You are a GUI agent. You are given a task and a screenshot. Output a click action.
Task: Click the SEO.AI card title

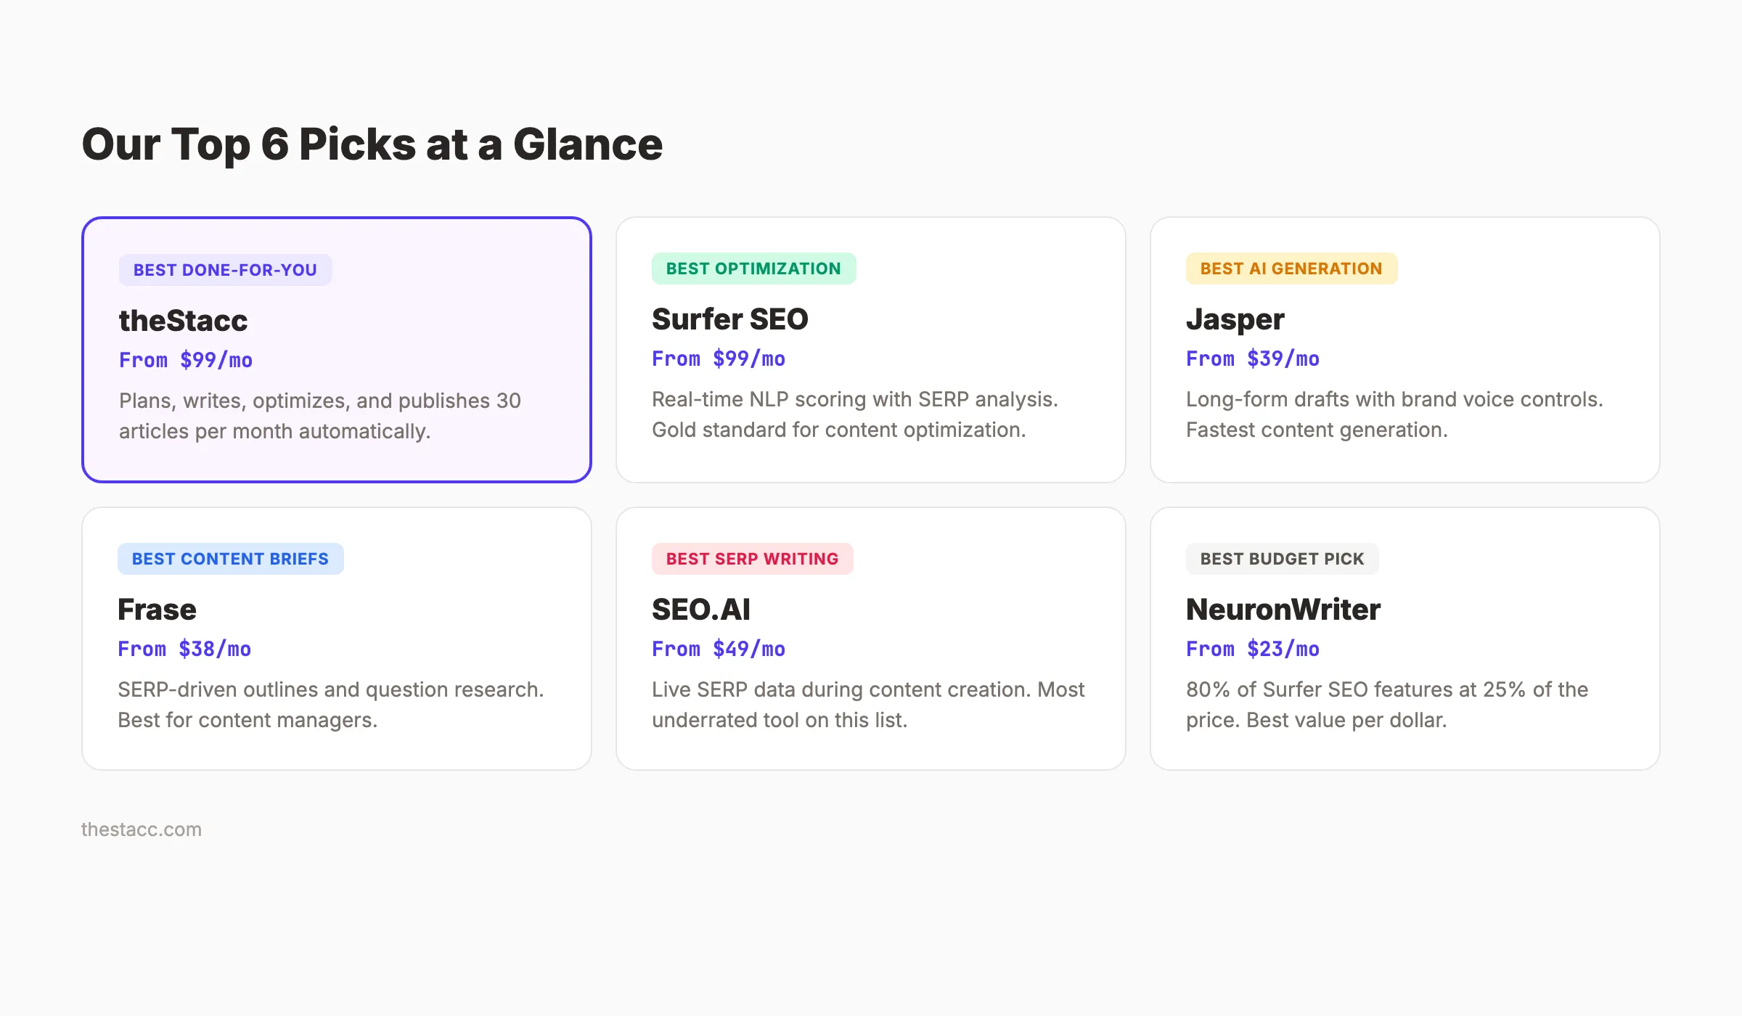point(700,610)
